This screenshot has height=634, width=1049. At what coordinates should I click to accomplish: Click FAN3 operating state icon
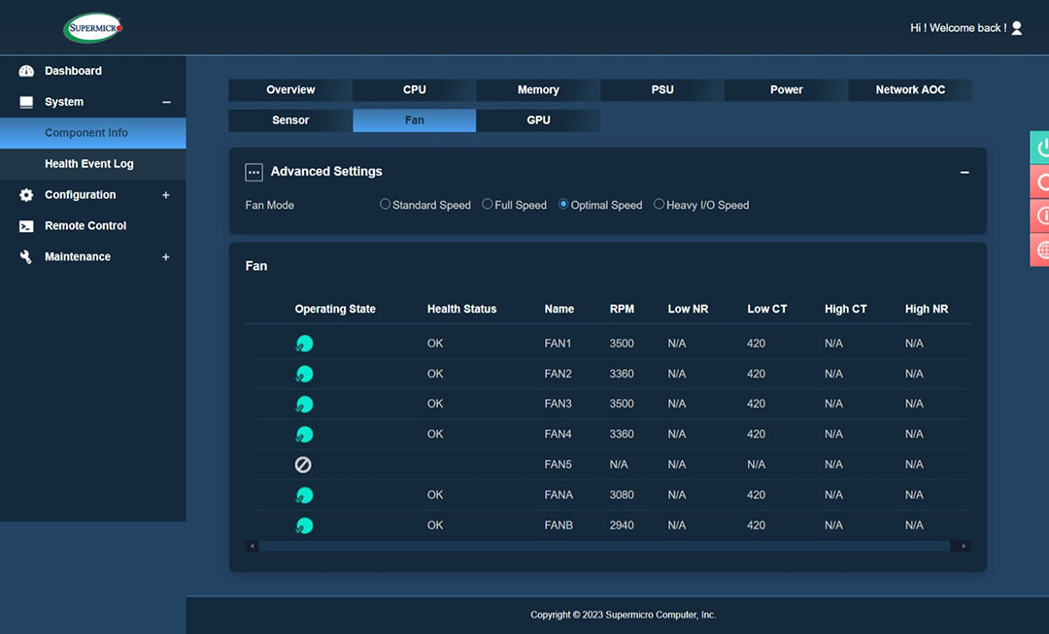(x=304, y=404)
